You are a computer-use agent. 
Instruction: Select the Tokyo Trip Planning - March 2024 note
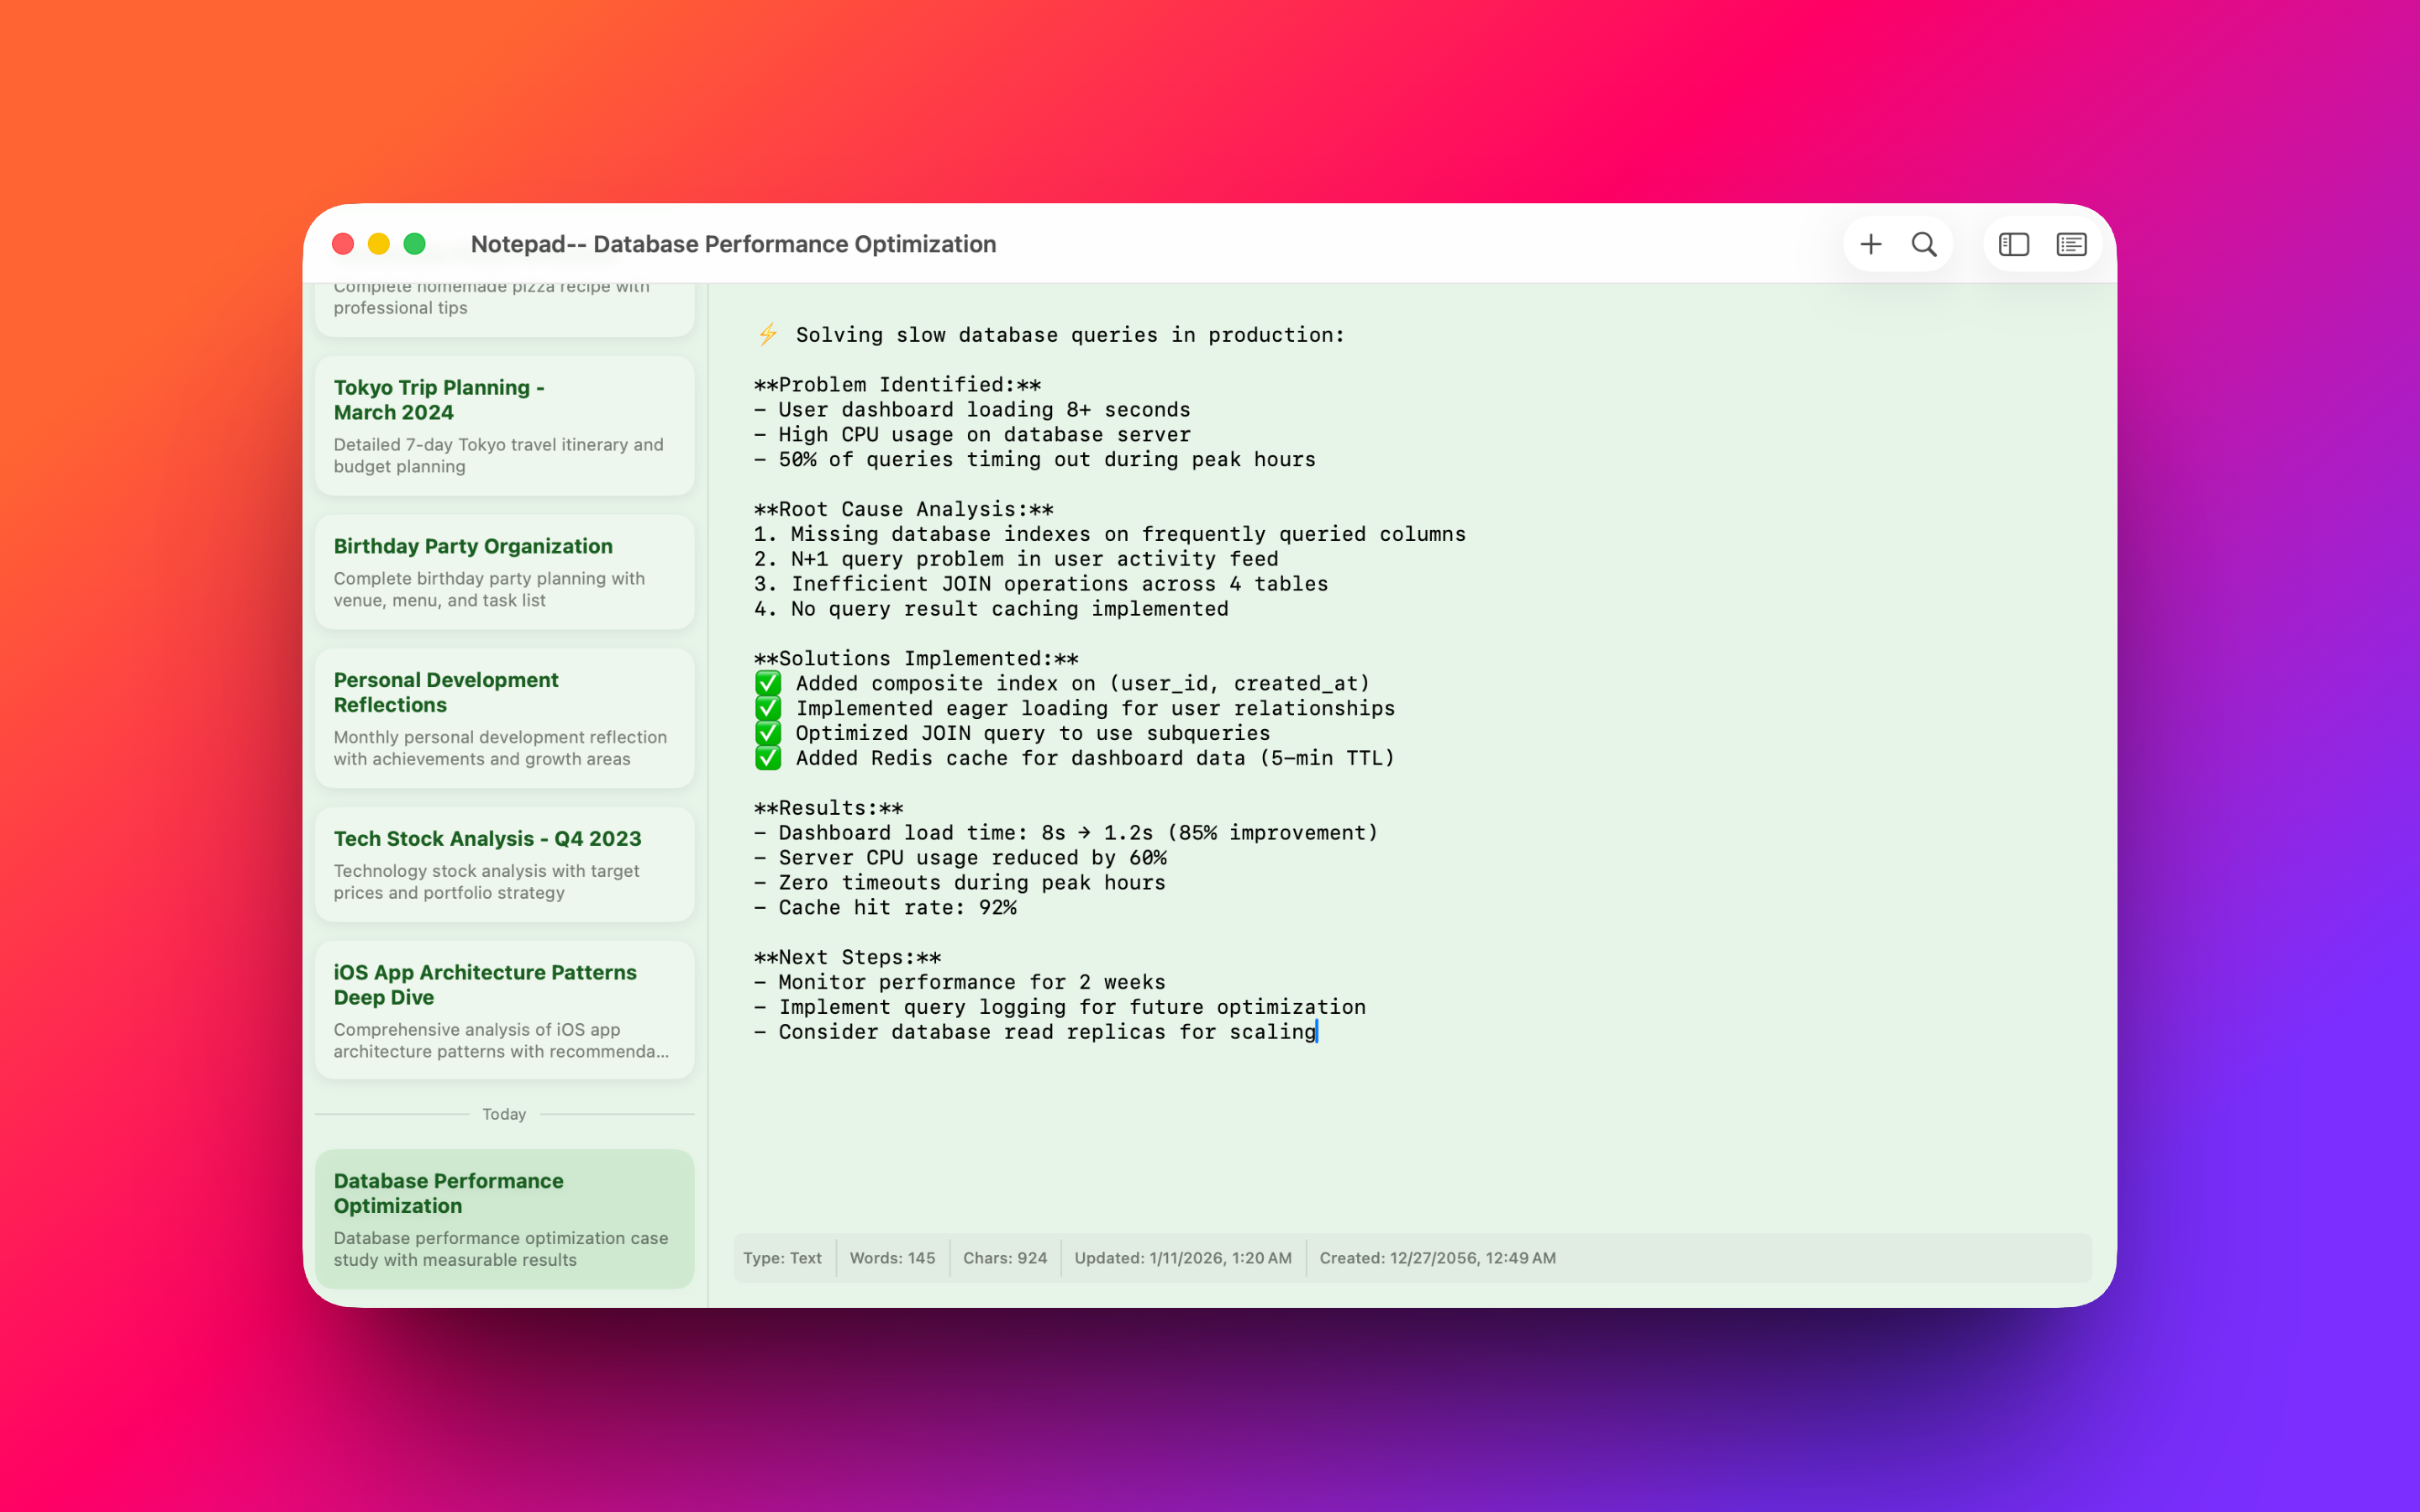(x=504, y=426)
